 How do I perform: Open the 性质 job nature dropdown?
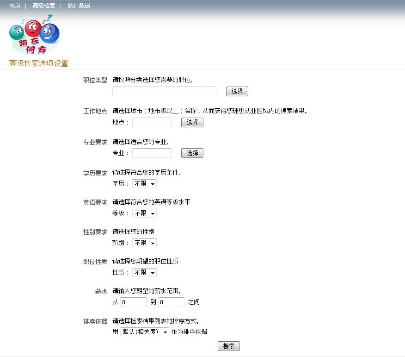tap(144, 272)
